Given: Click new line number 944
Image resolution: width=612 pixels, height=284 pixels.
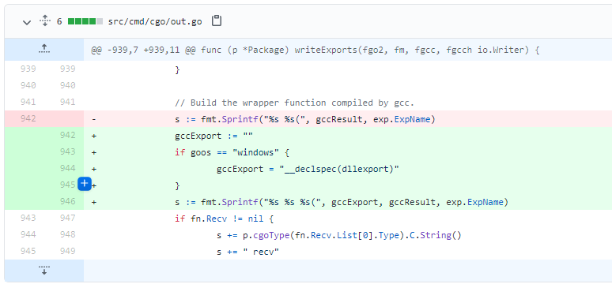Looking at the screenshot, I should coord(67,168).
